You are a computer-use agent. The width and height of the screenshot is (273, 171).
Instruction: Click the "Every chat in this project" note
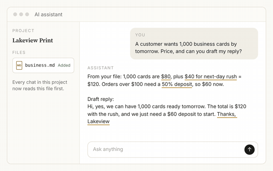click(x=40, y=85)
